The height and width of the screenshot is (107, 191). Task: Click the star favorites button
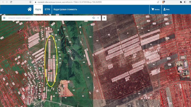pos(104,18)
